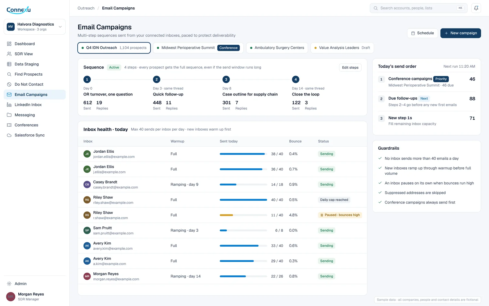Viewport: 489px width, 306px height.
Task: Click the Riley Shaw paused orange progress bar
Action: point(243,215)
